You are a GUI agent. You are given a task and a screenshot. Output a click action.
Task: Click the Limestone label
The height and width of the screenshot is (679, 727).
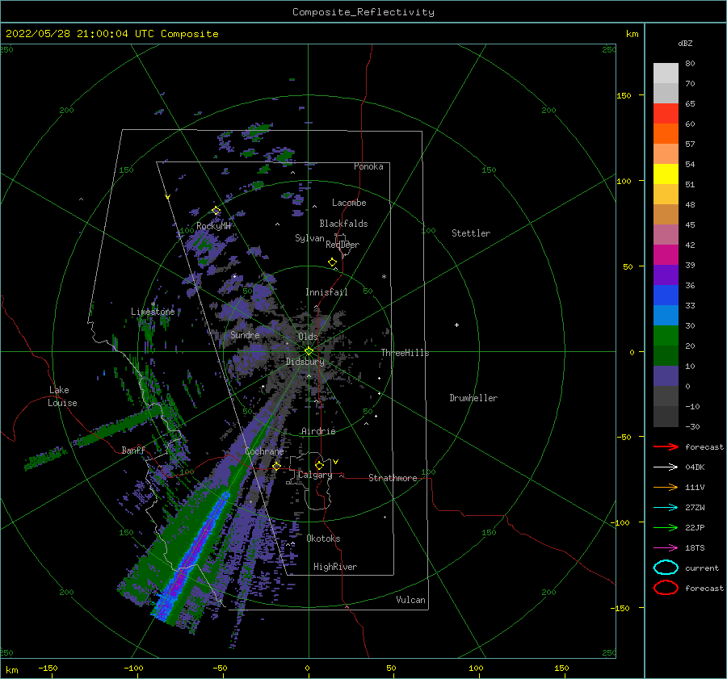tap(153, 312)
